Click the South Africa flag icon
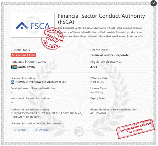 (x=14, y=67)
